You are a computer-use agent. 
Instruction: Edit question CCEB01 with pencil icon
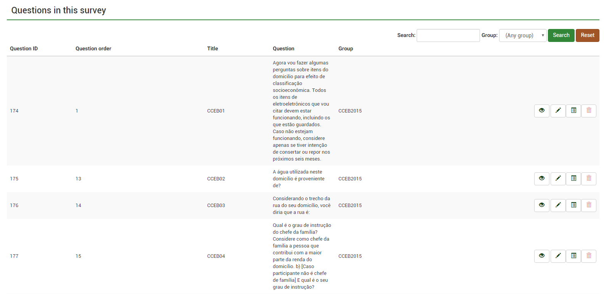point(558,111)
